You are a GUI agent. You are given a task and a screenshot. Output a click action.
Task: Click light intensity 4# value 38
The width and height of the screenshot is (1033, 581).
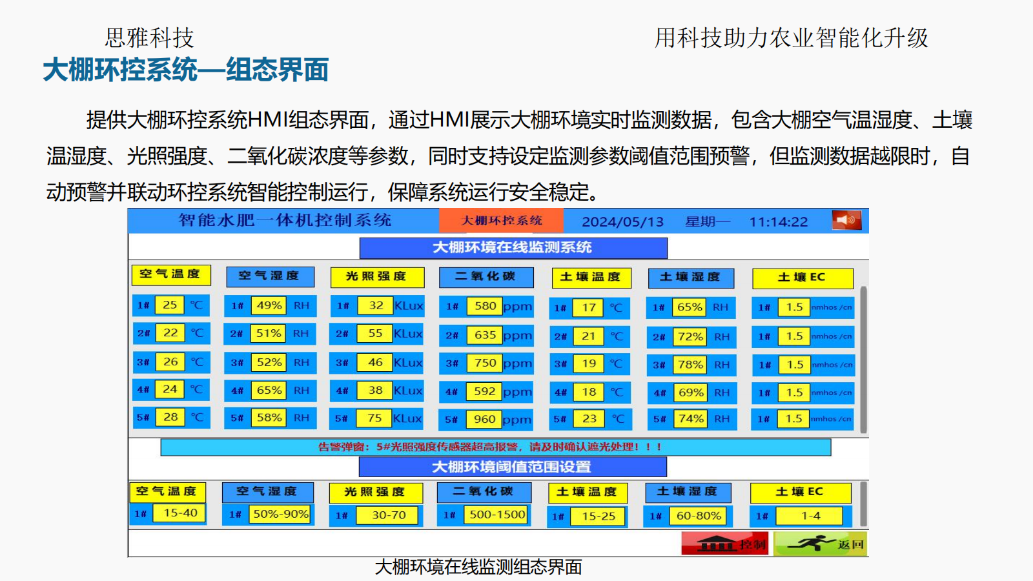(376, 390)
